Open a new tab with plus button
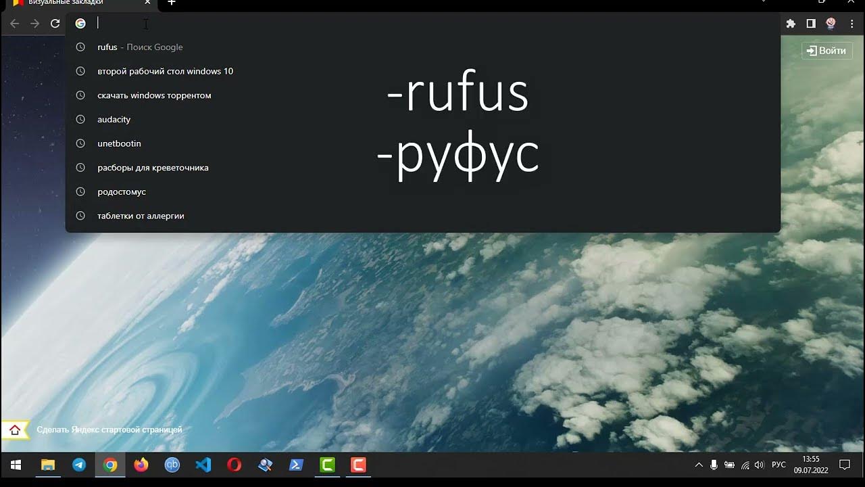 coord(172,3)
